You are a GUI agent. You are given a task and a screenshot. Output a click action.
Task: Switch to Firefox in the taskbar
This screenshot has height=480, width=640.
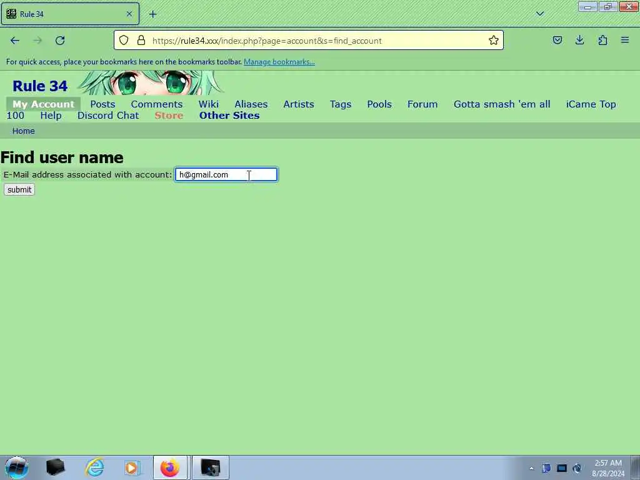170,467
